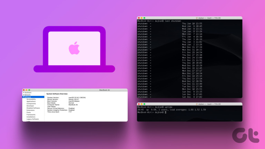Open the Applications entry in the sidebar
265x149 pixels.
[x=31, y=101]
